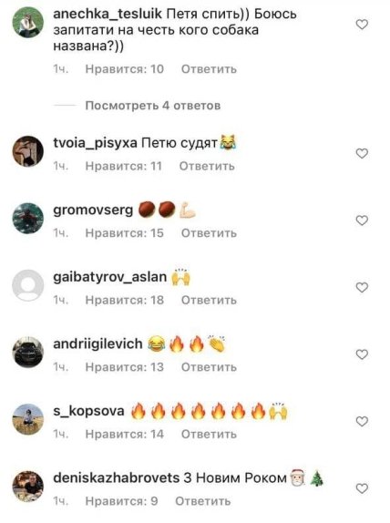Screen dimensions: 390x523
Task: Open s_kopsova profile avatar
Action: tap(28, 419)
